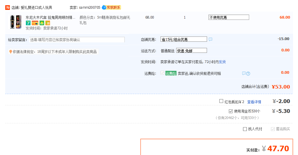
Task: Tick the 找人代付 checkbox
Action: (x=245, y=129)
